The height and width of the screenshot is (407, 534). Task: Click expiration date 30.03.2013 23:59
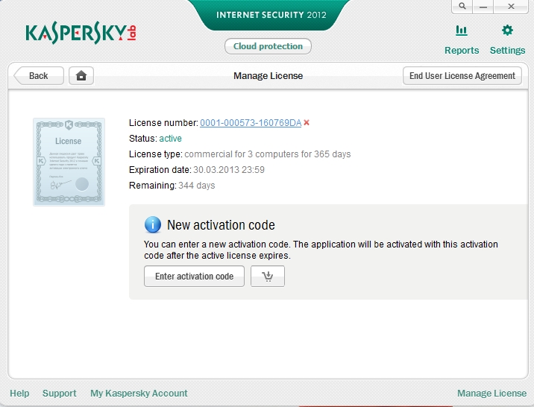[x=229, y=170]
